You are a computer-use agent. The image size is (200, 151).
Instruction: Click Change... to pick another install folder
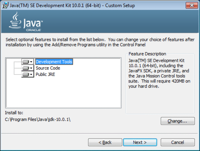click(x=177, y=121)
